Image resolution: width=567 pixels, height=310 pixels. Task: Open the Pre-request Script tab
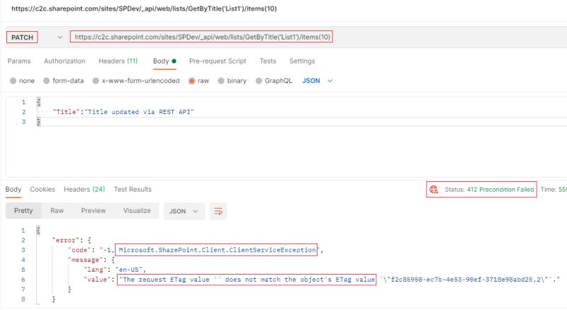218,61
